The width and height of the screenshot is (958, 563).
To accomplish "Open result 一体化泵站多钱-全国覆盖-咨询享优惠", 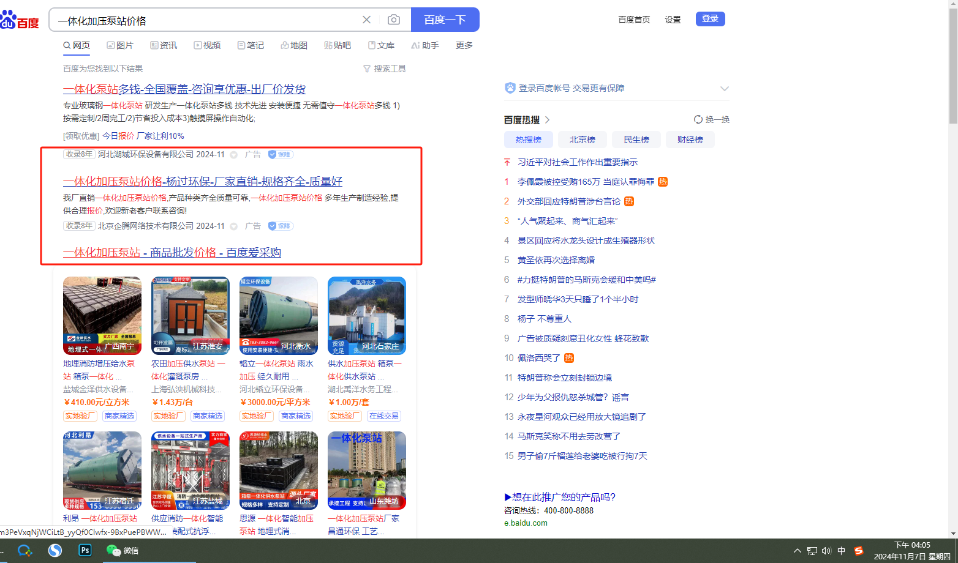I will pyautogui.click(x=184, y=89).
